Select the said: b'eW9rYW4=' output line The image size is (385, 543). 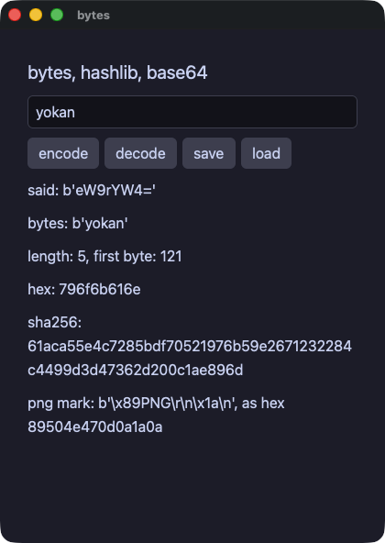[92, 190]
